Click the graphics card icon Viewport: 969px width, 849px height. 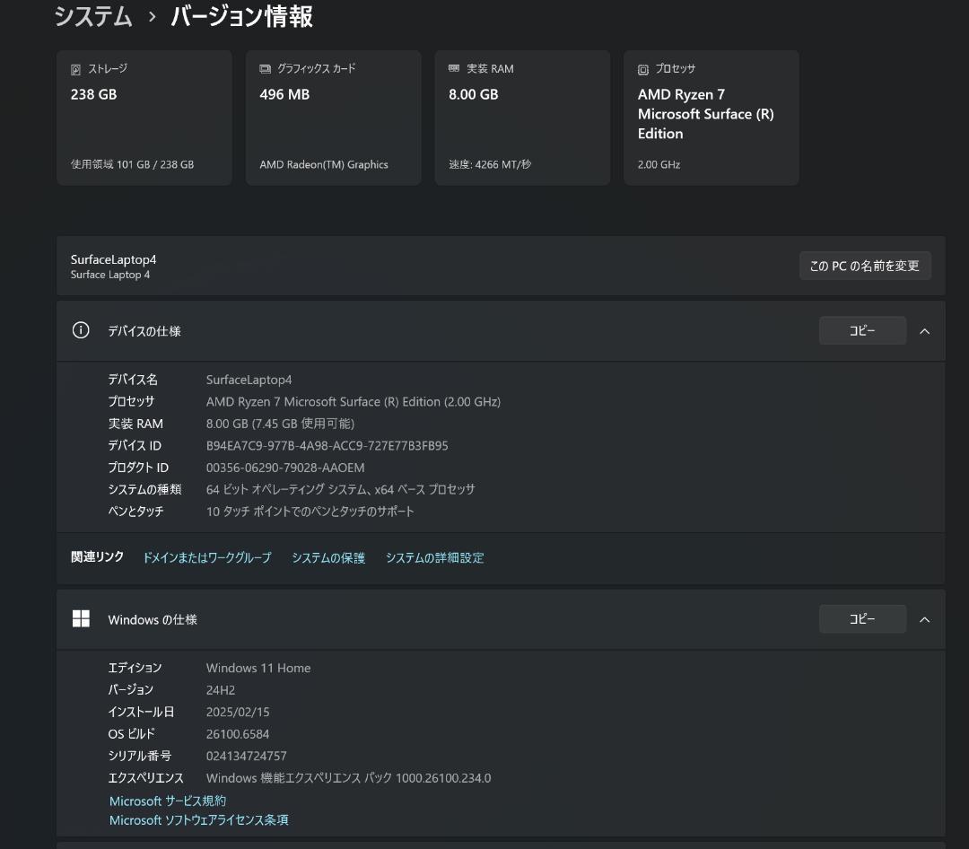(265, 68)
